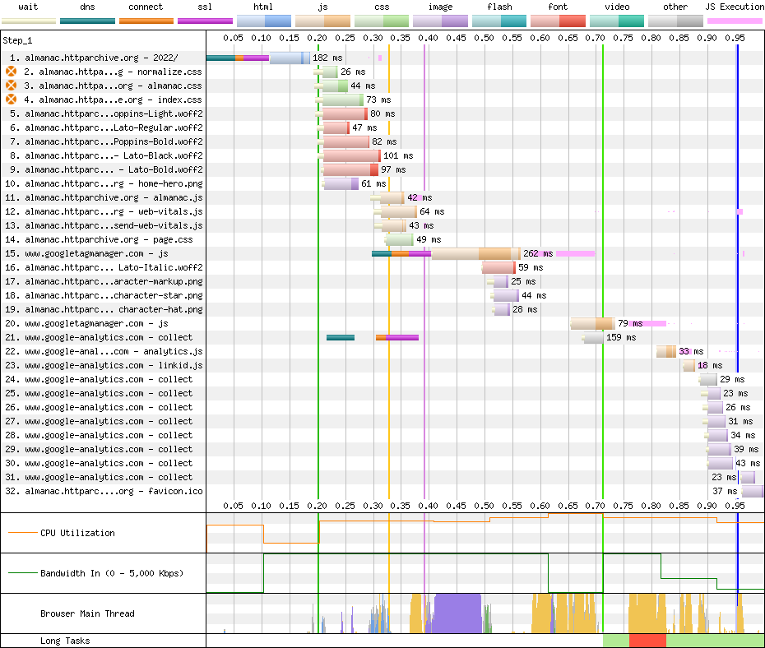
Task: Click the CPU Utilization legend label
Action: (77, 533)
